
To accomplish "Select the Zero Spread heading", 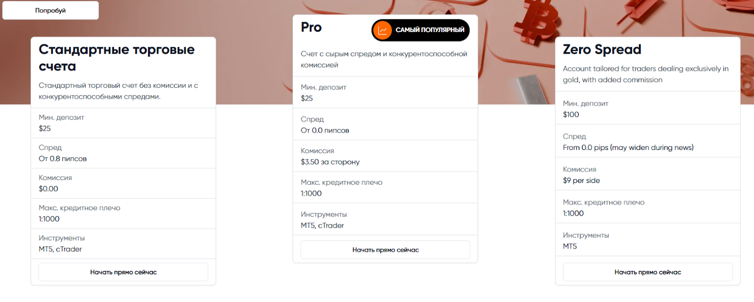I will 602,49.
